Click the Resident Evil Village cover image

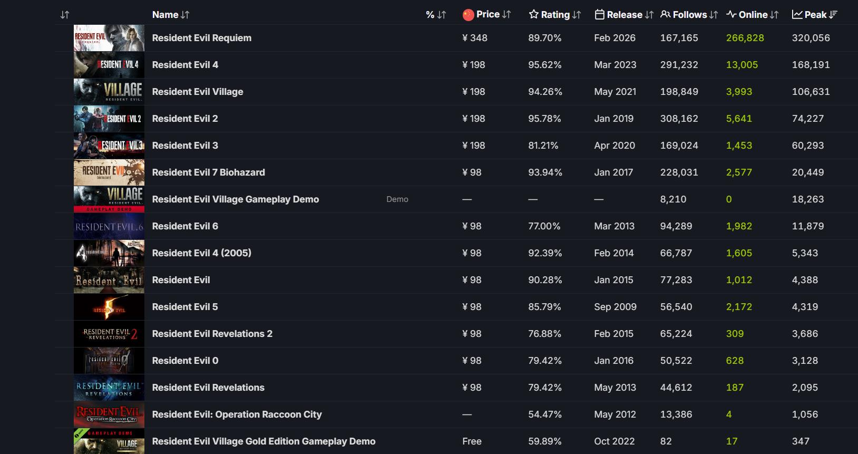click(x=109, y=92)
